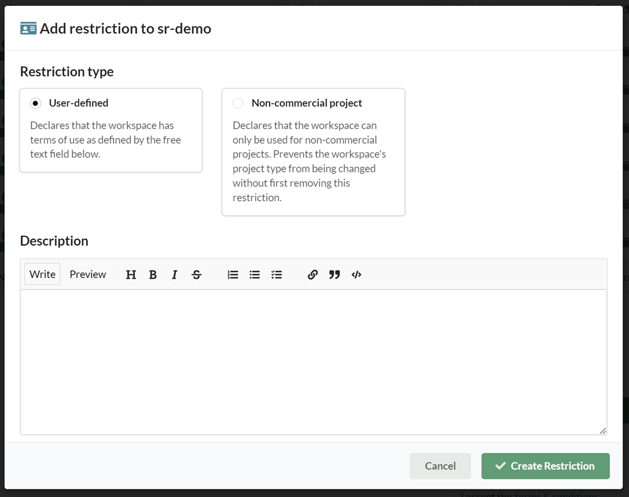Insert a block quote
This screenshot has height=497, width=629.
point(335,274)
